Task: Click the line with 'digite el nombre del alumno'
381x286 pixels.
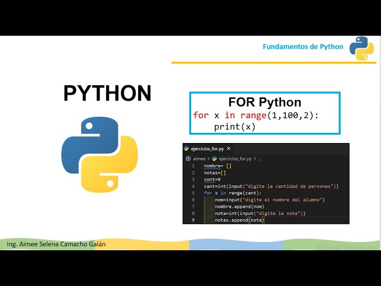Action: pyautogui.click(x=270, y=200)
